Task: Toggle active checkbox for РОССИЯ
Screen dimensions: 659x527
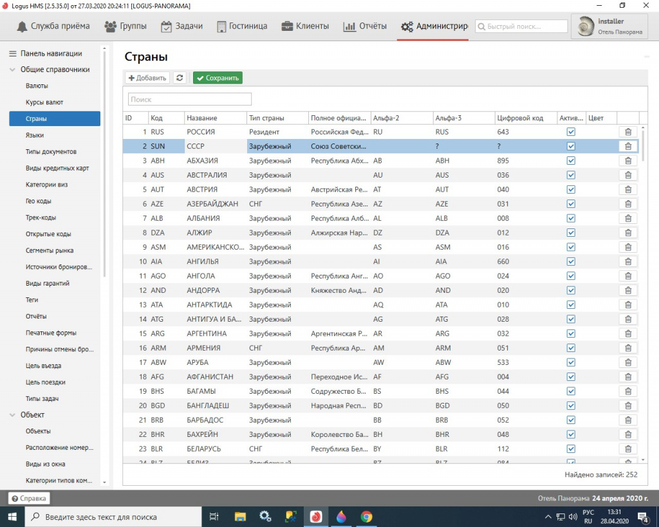Action: tap(571, 132)
